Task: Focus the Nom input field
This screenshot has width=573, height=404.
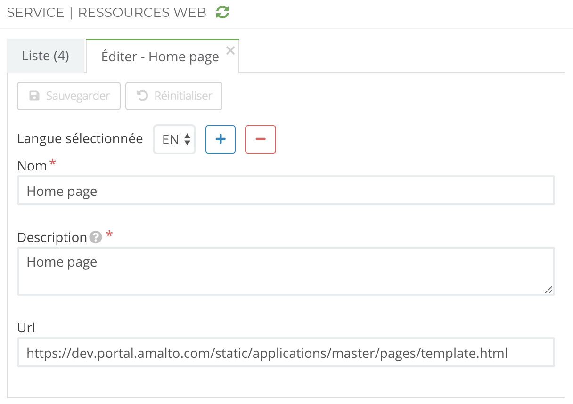Action: point(286,191)
